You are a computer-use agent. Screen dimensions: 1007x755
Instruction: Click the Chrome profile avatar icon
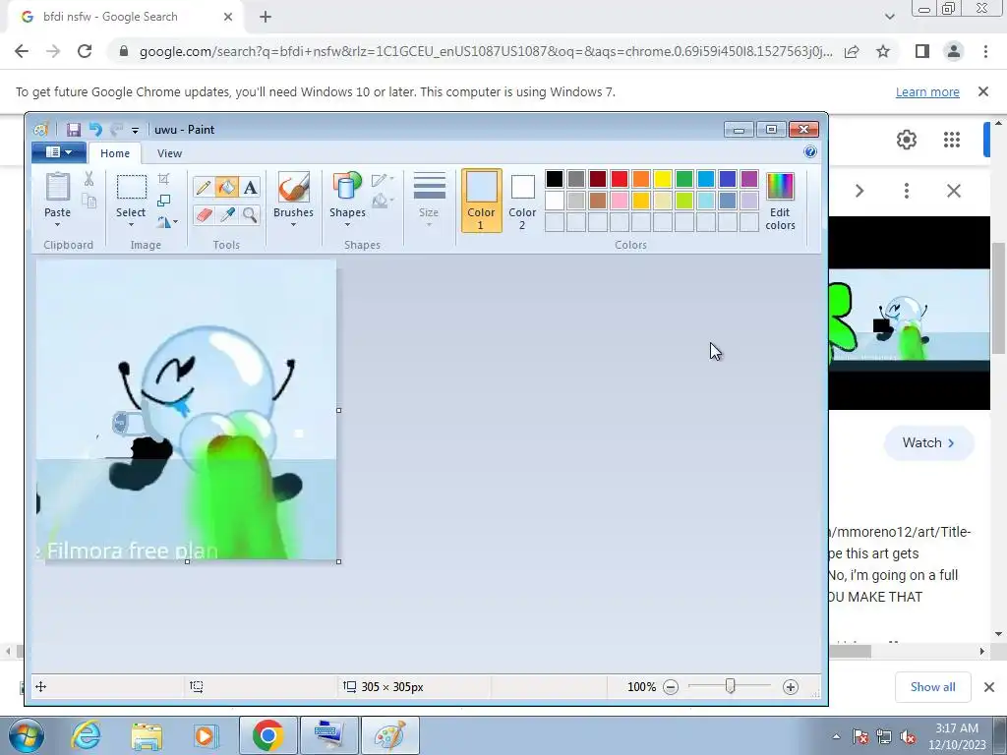point(954,51)
